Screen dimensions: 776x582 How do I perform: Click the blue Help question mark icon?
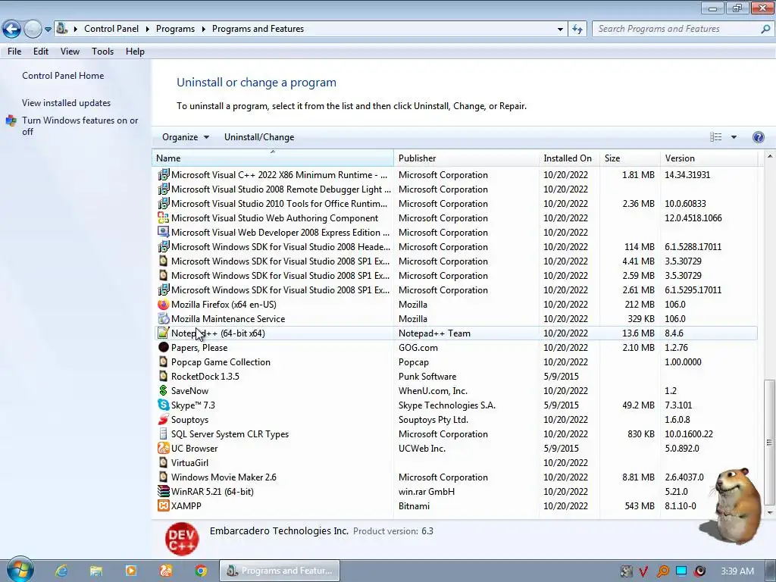tap(758, 137)
